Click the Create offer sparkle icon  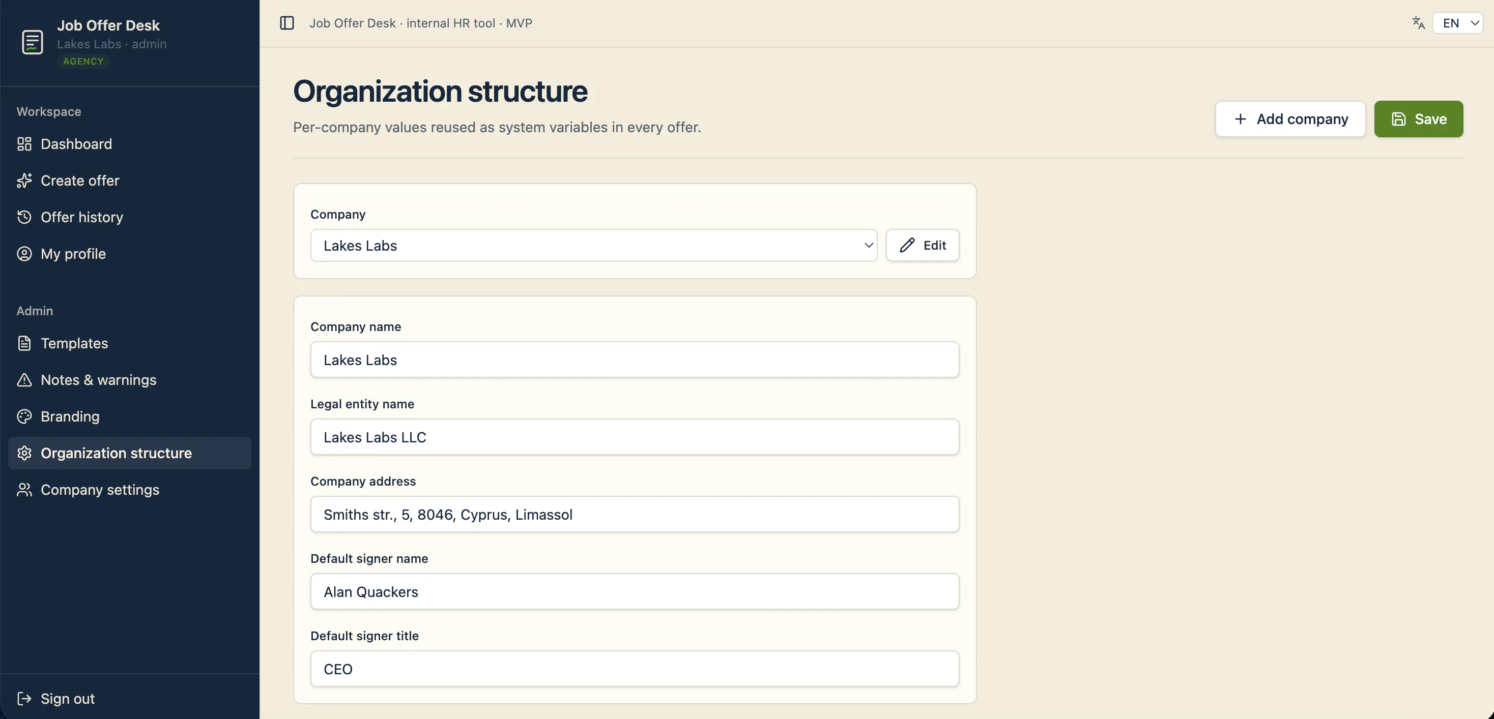point(24,180)
